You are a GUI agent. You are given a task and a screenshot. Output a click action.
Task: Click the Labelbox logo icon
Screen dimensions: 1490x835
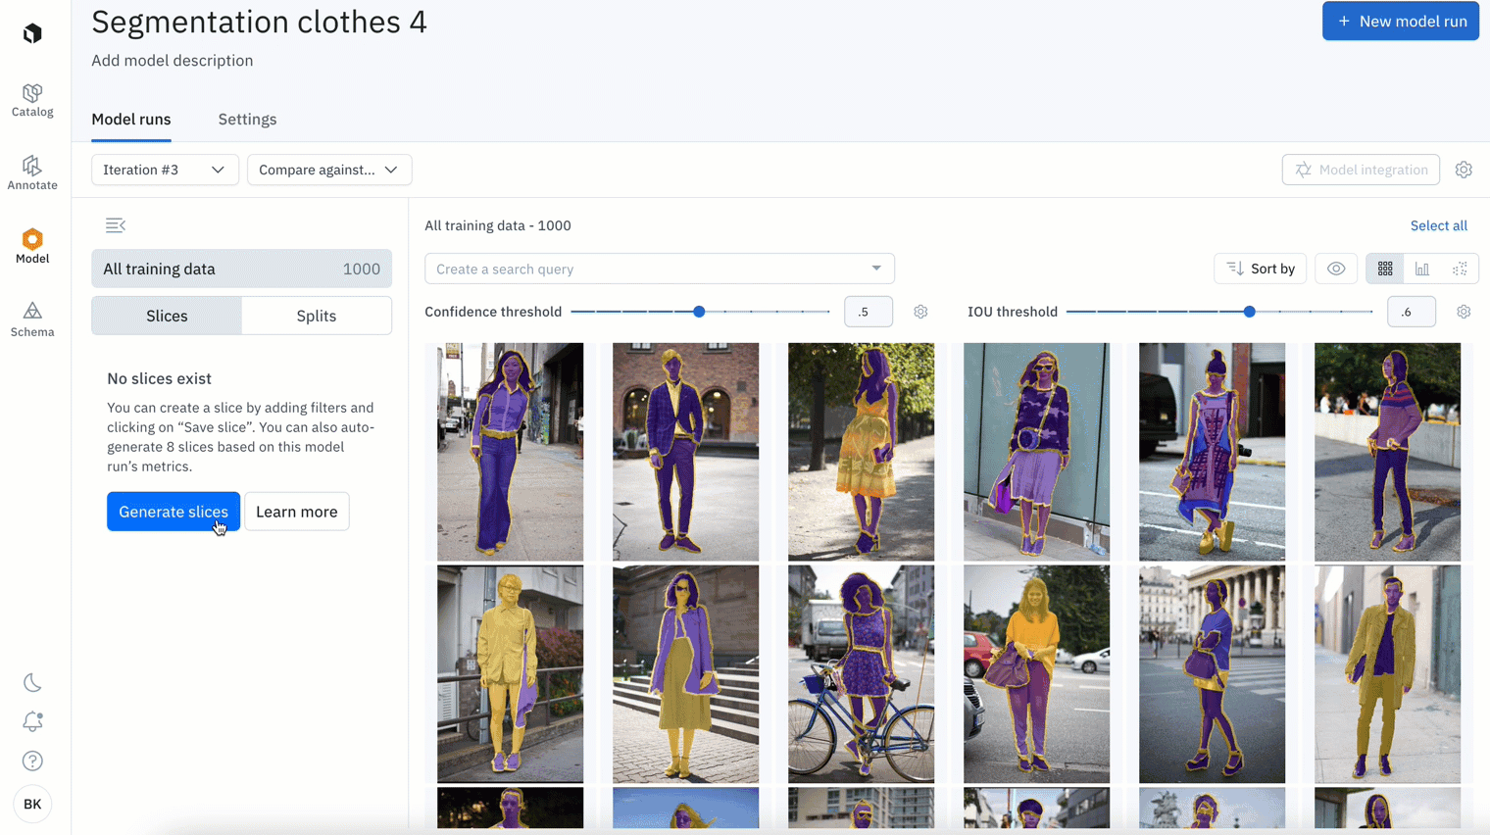[x=32, y=33]
